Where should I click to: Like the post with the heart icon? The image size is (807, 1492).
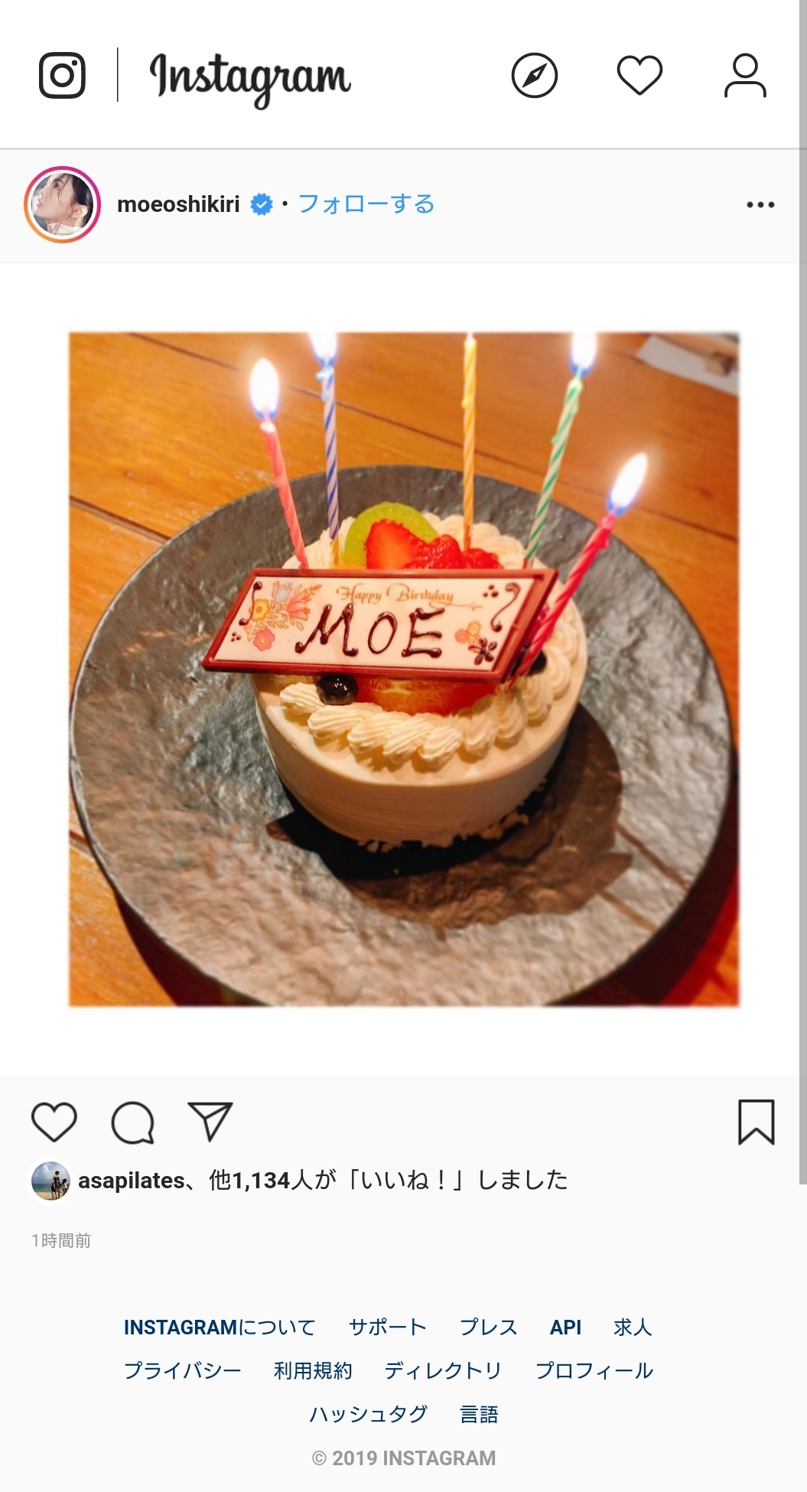pyautogui.click(x=54, y=1122)
